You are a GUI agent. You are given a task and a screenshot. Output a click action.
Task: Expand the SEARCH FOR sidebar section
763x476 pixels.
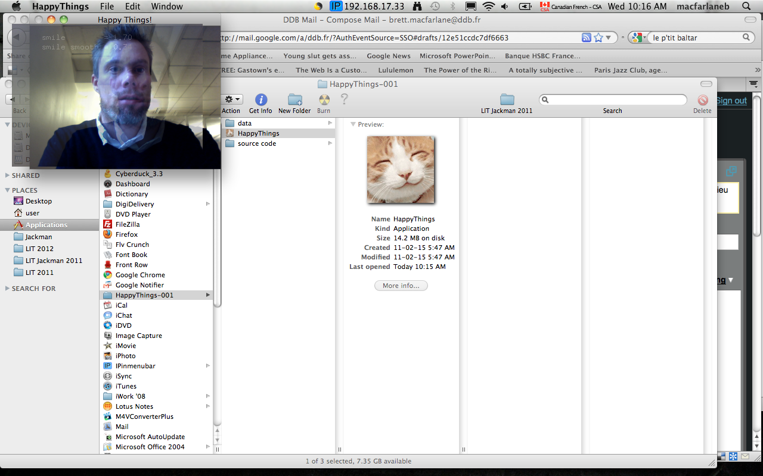click(x=7, y=289)
